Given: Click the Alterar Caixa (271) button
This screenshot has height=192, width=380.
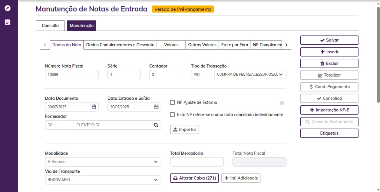Looking at the screenshot, I should (x=194, y=178).
